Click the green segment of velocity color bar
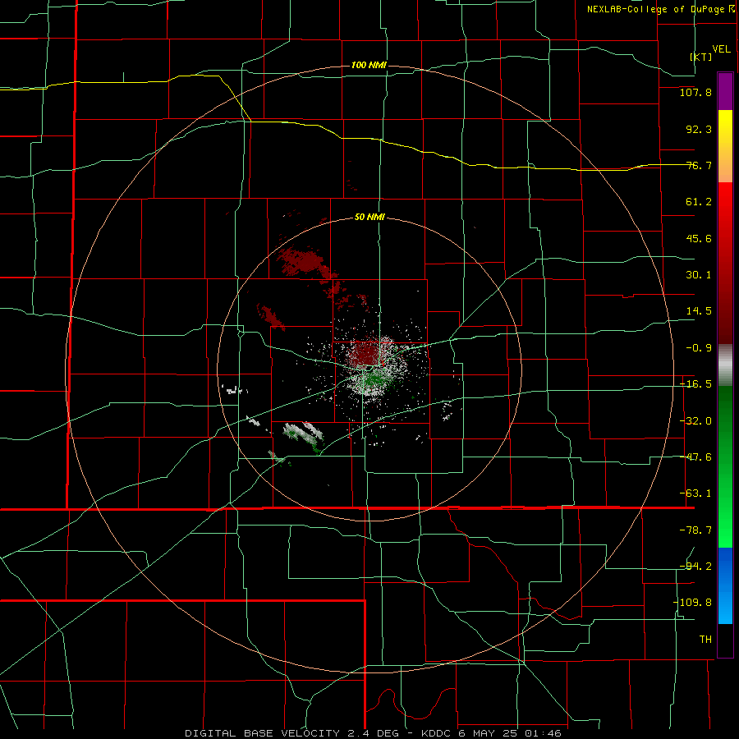 [725, 466]
